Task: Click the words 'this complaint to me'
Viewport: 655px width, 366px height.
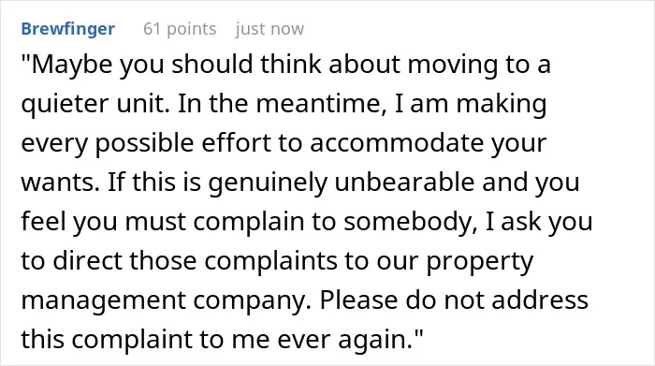Action: pos(145,340)
